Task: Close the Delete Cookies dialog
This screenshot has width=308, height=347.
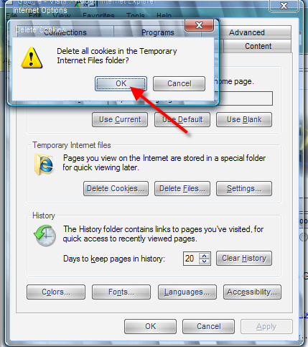Action: pyautogui.click(x=199, y=25)
